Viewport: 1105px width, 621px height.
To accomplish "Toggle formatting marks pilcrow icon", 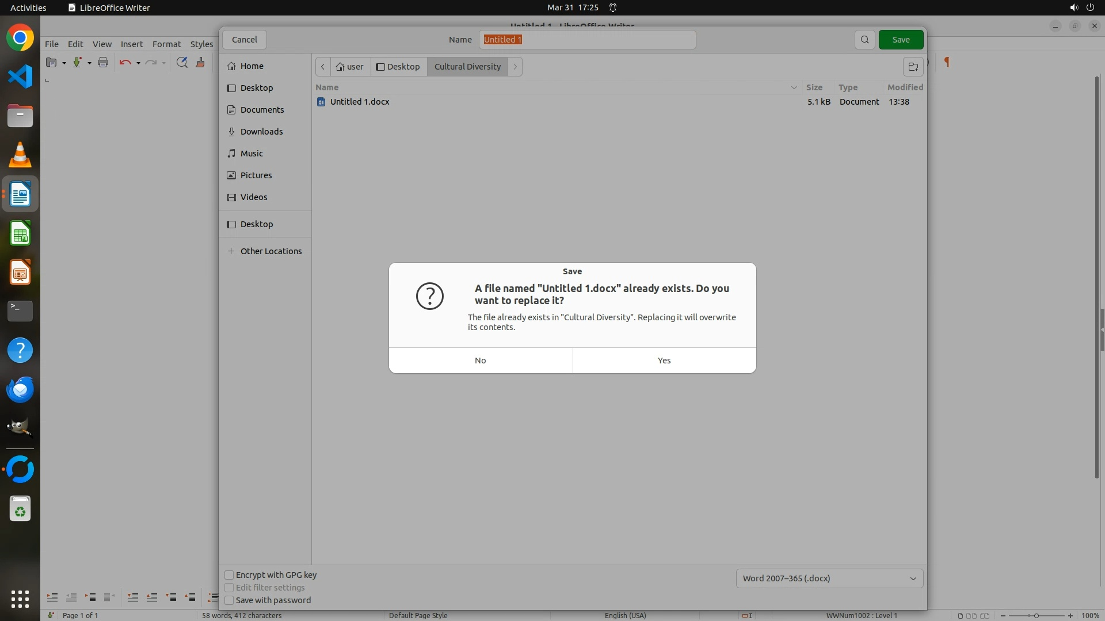I will point(947,62).
